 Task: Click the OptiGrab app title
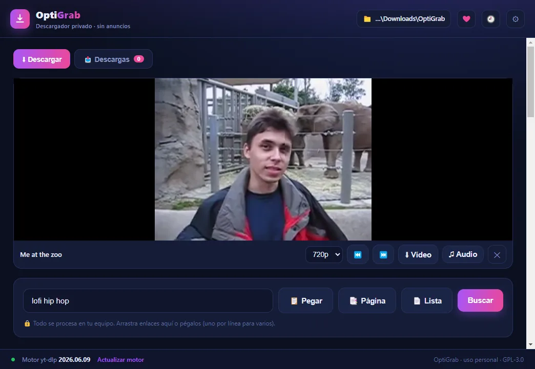tap(58, 15)
